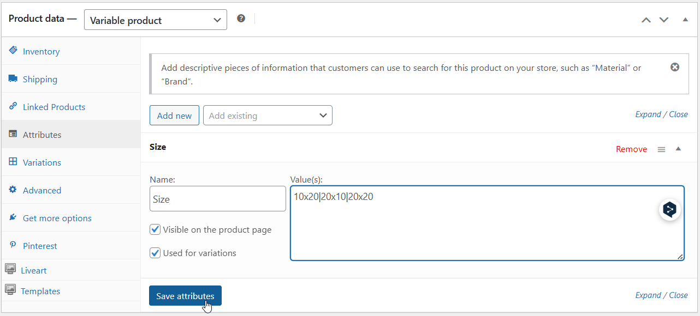The width and height of the screenshot is (700, 316).
Task: Go to the Inventory tab
Action: [x=41, y=51]
